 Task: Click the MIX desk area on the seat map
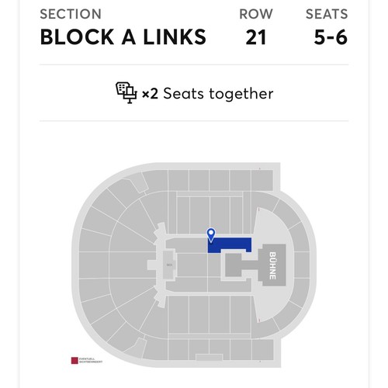coord(169,265)
